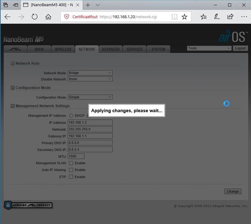The image size is (251, 224).
Task: Collapse the Configuration Mode section
Action: coord(12,88)
